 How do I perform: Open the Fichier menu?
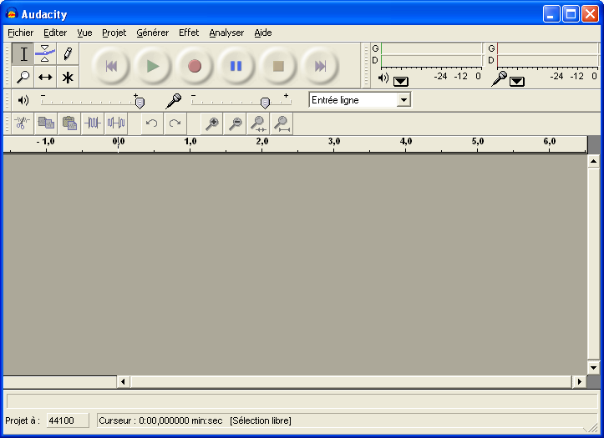click(20, 33)
